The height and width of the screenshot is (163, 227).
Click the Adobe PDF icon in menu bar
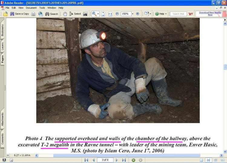(x=3, y=8)
